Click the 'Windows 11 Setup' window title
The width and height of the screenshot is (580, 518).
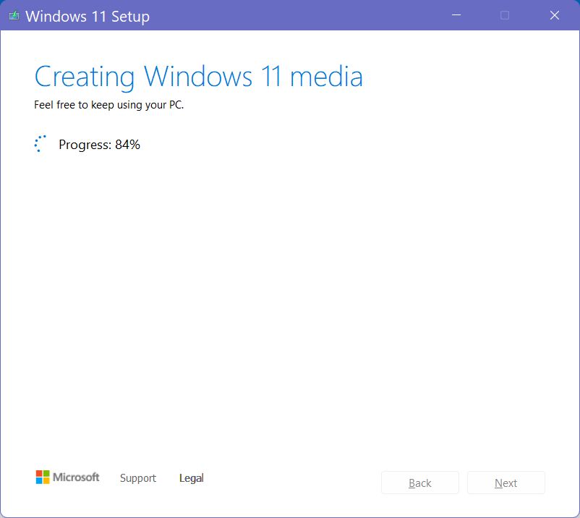pos(88,17)
